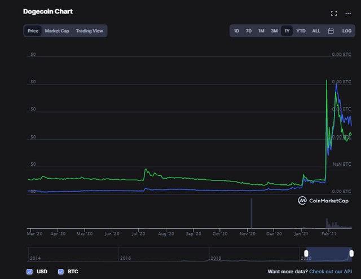Uncheck the BTC series checkbox
This screenshot has height=279, width=361.
point(61,272)
